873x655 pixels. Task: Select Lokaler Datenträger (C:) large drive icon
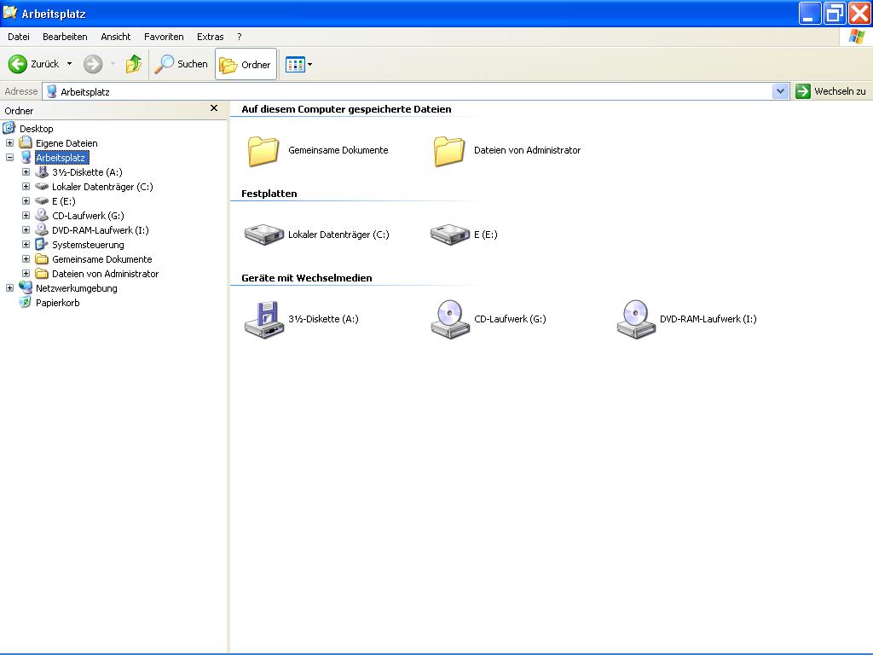click(x=264, y=235)
